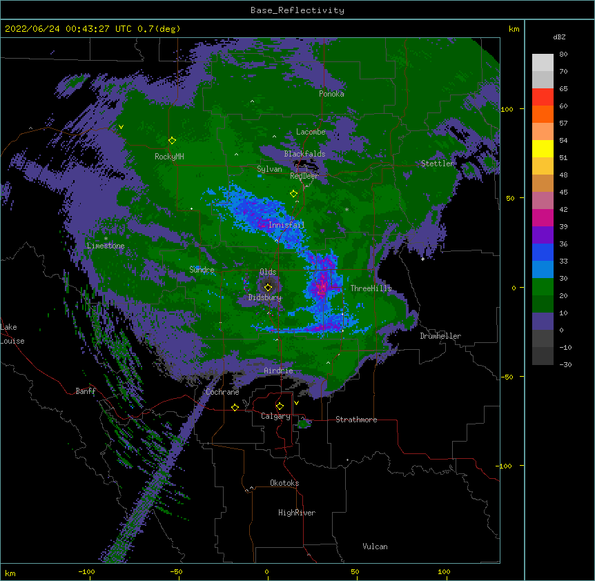Screen dimensions: 595x581
Task: Pick the magenta 39-42 dBZ legend swatch
Action: tap(543, 217)
